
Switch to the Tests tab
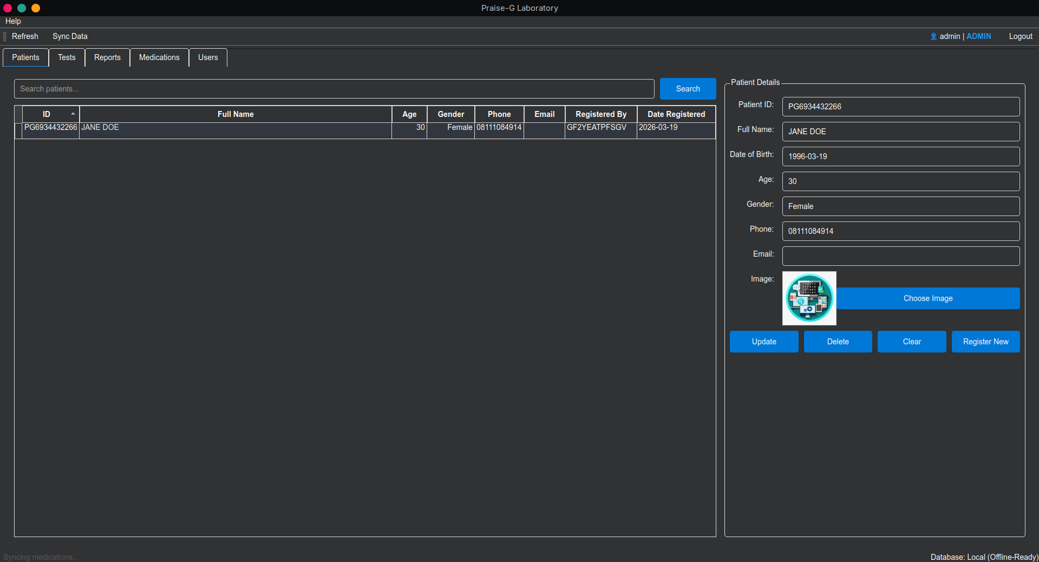click(x=67, y=57)
